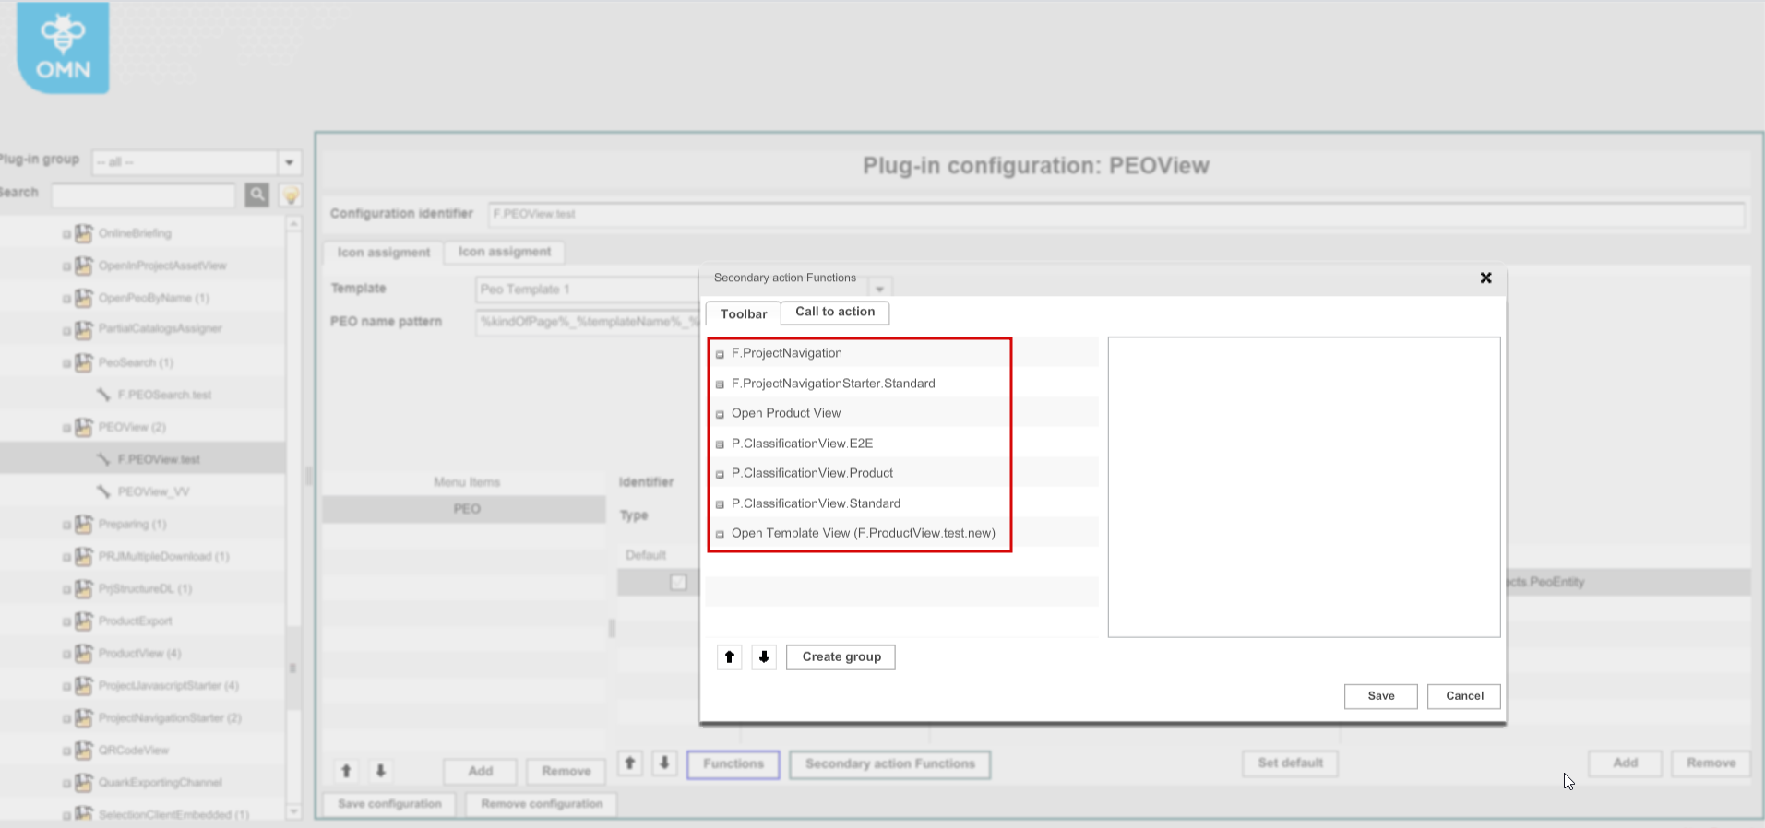This screenshot has height=828, width=1765.
Task: Click the Add button right of Set default
Action: [1625, 763]
